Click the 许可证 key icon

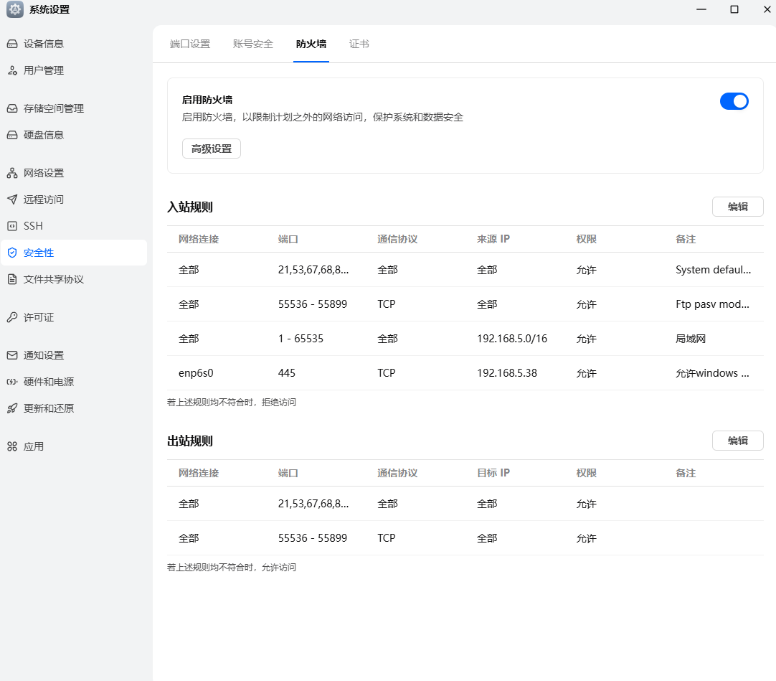coord(12,317)
